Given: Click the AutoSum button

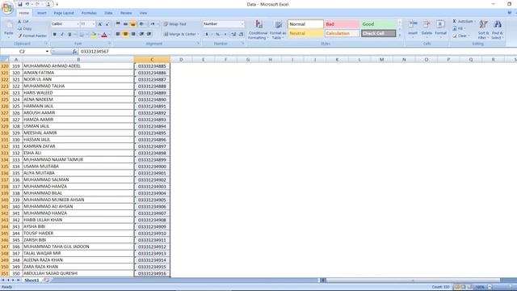Looking at the screenshot, I should [x=463, y=22].
